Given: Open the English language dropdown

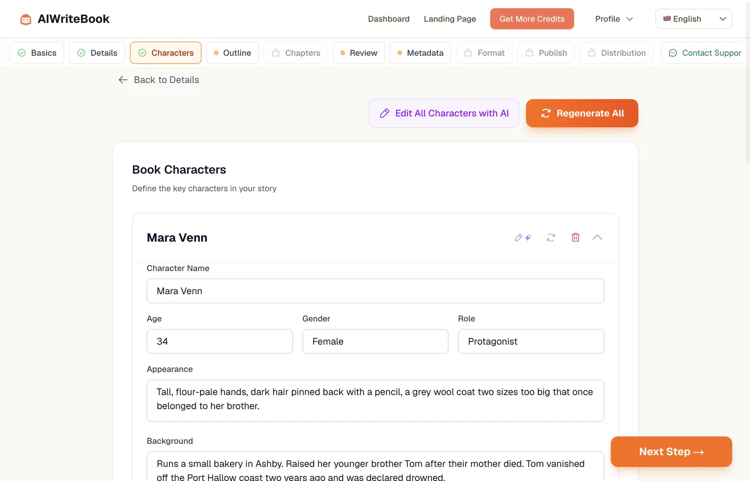Looking at the screenshot, I should point(694,19).
